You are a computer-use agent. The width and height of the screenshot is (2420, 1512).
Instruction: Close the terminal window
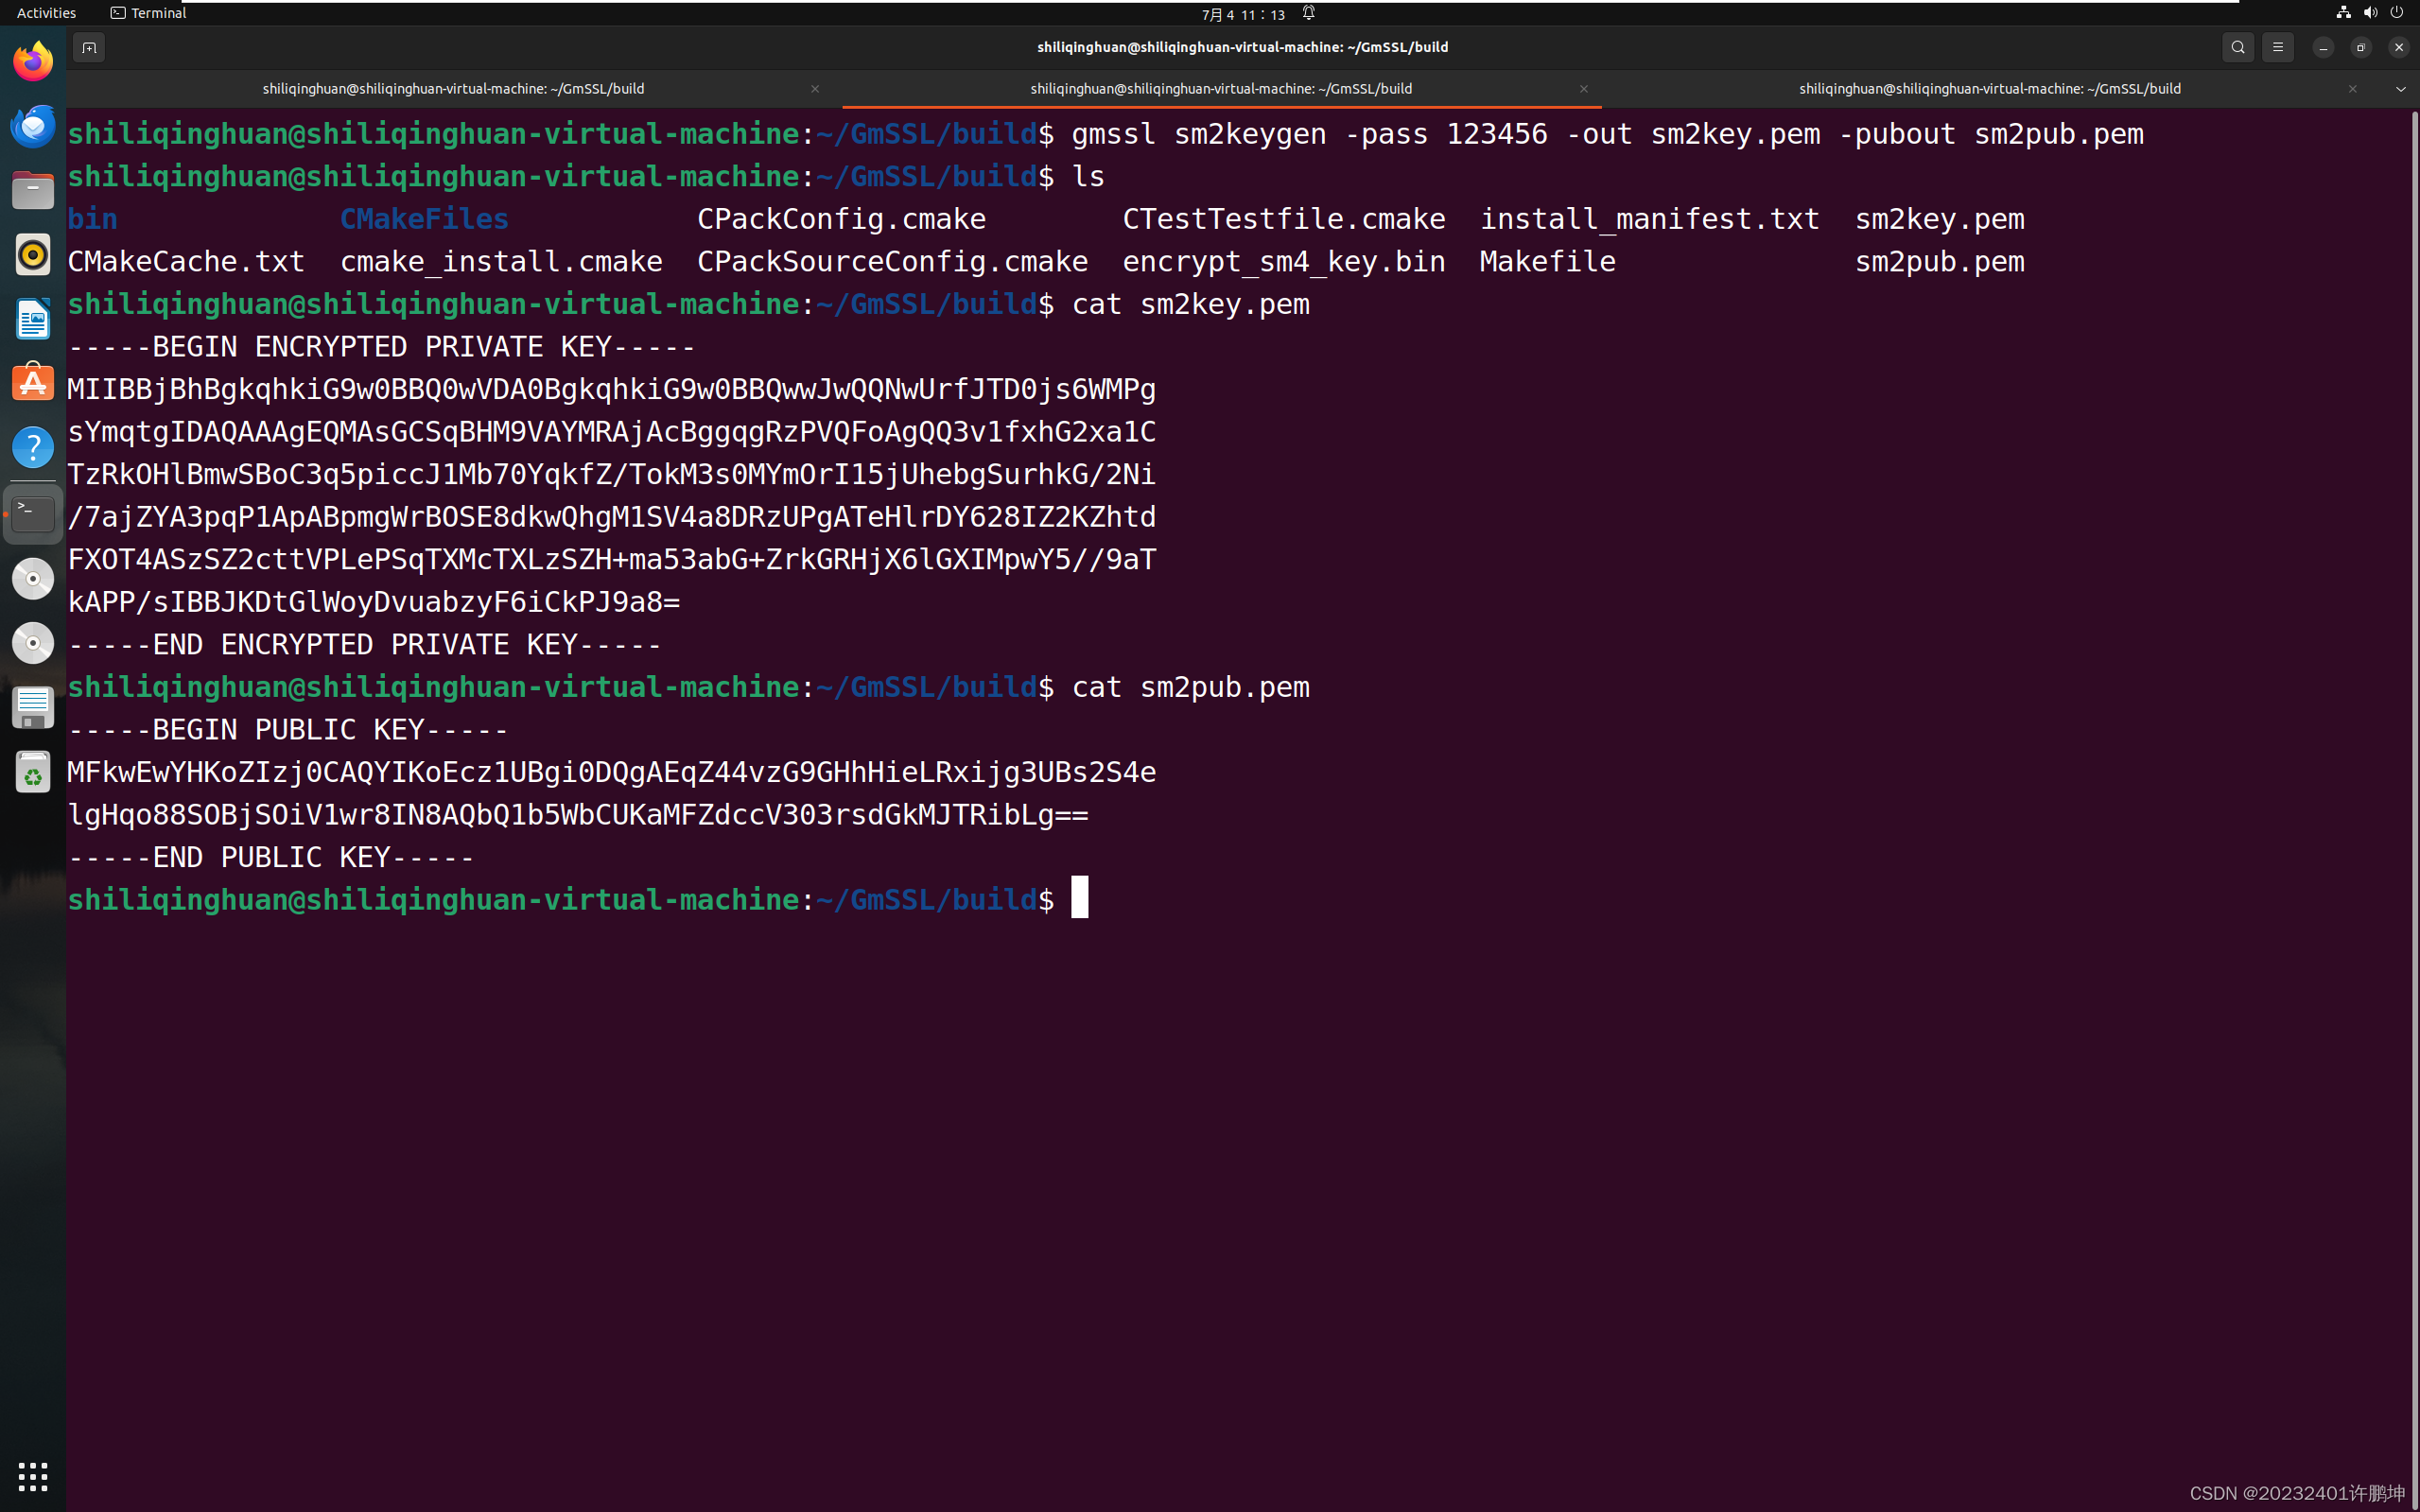pyautogui.click(x=2399, y=47)
